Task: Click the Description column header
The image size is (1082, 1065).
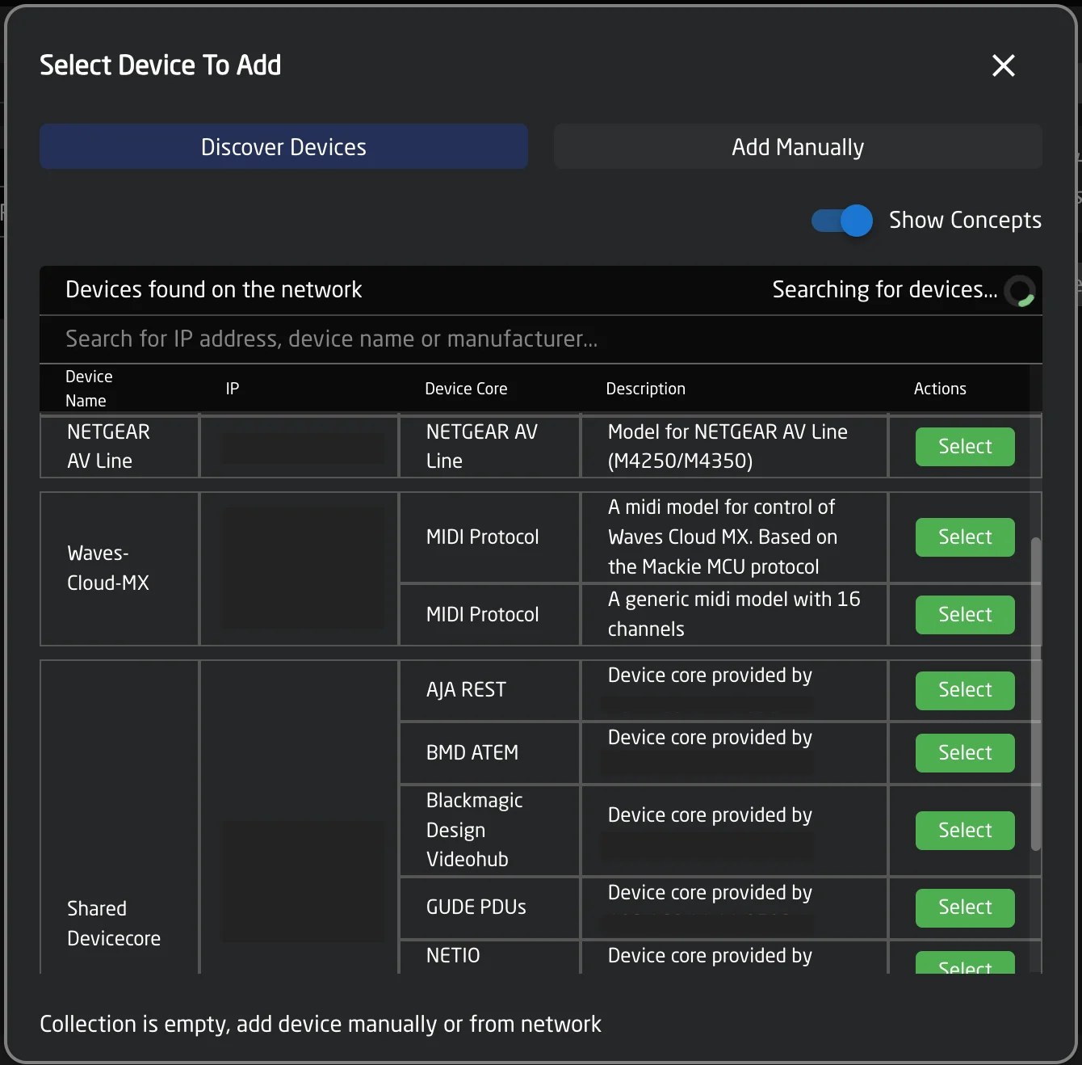Action: 645,389
